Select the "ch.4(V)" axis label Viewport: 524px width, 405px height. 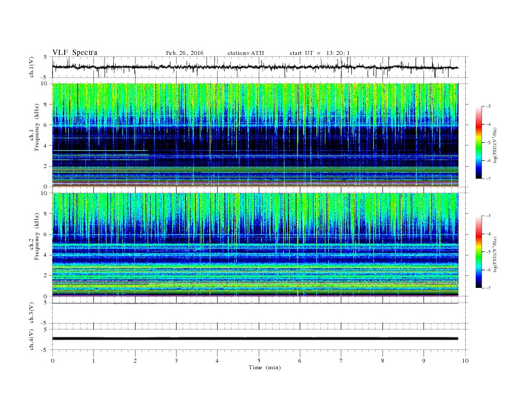click(32, 339)
